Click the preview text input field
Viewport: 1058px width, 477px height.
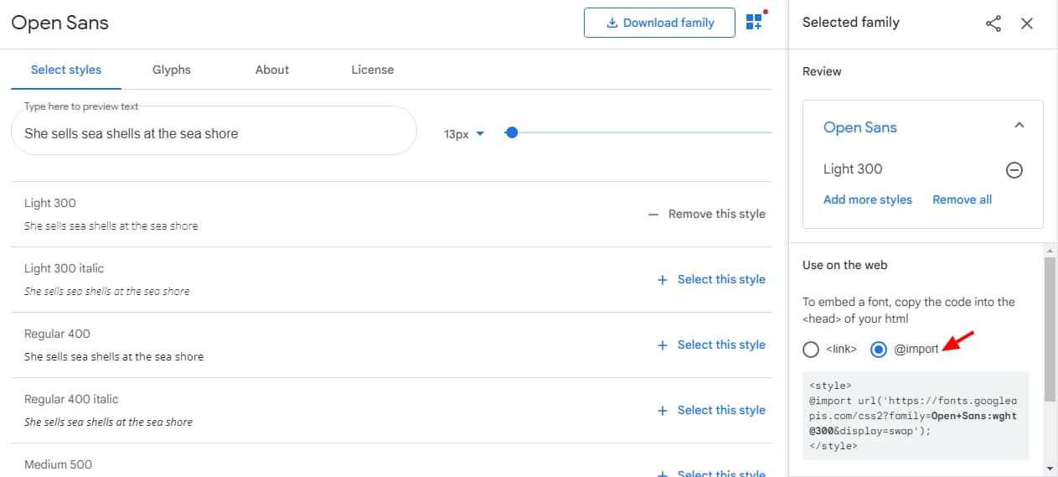click(x=214, y=133)
